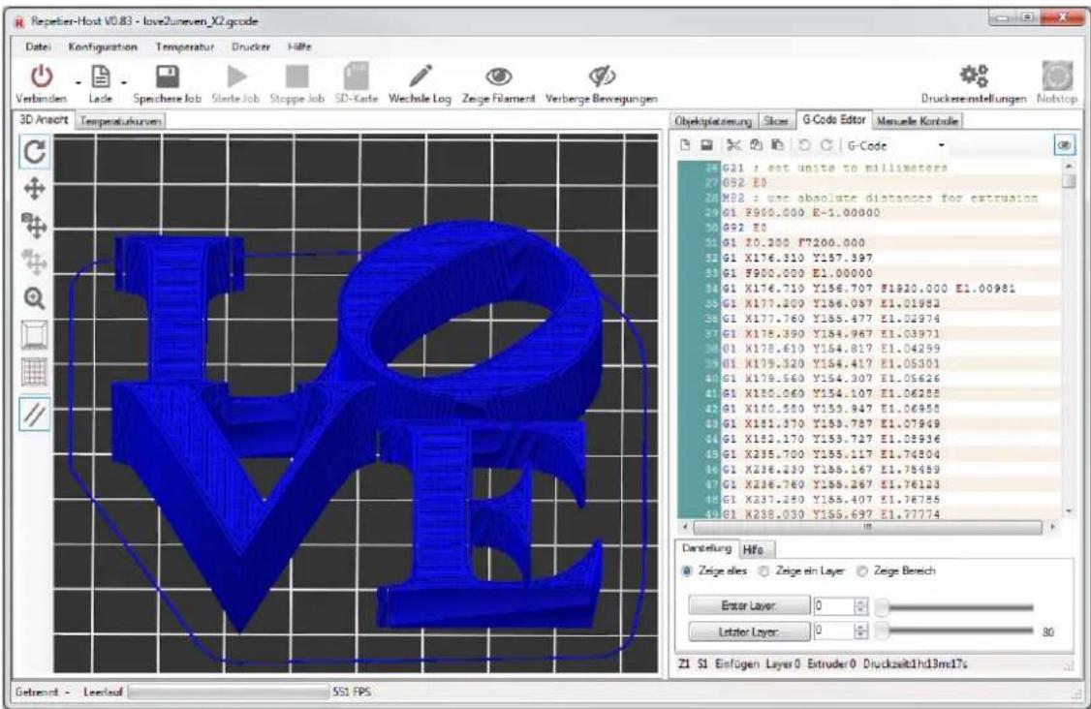
Task: Click code line G1 Z0.200 F7200.000
Action: [794, 243]
